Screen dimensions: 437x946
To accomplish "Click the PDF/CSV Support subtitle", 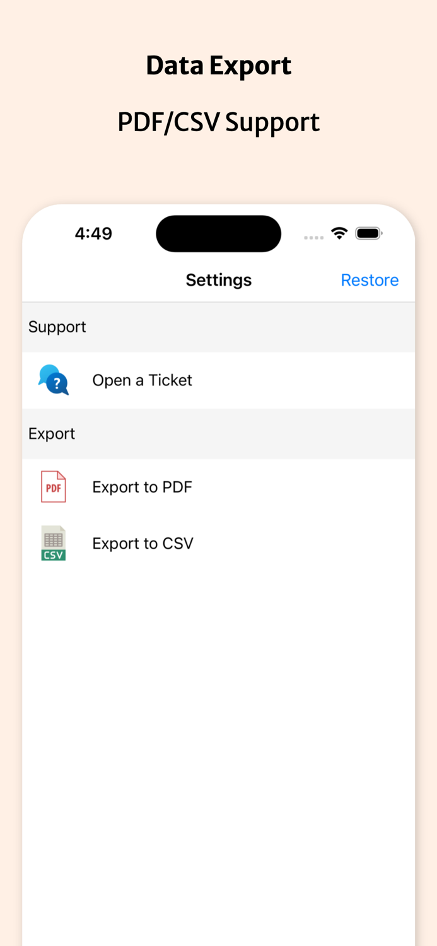I will 218,122.
